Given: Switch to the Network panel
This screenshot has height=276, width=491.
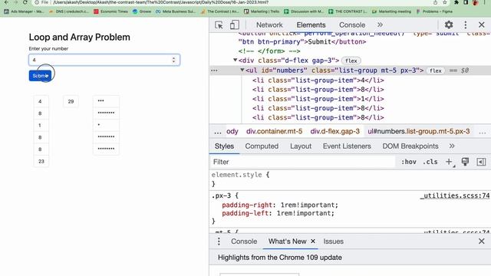Looking at the screenshot, I should (x=269, y=25).
